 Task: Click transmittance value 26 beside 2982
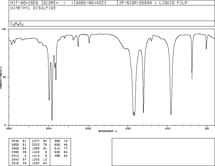tap(24, 152)
